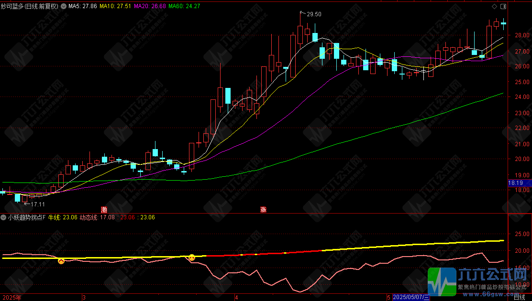532x301 pixels.
Task: Select the MA5: 27.86 label
Action: tap(82, 6)
